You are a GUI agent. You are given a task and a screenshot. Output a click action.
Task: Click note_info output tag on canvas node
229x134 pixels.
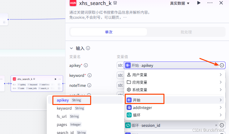[32, 88]
